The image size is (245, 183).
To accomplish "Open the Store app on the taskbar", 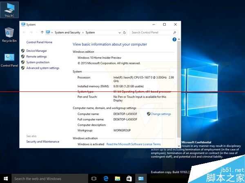I will 129,179.
